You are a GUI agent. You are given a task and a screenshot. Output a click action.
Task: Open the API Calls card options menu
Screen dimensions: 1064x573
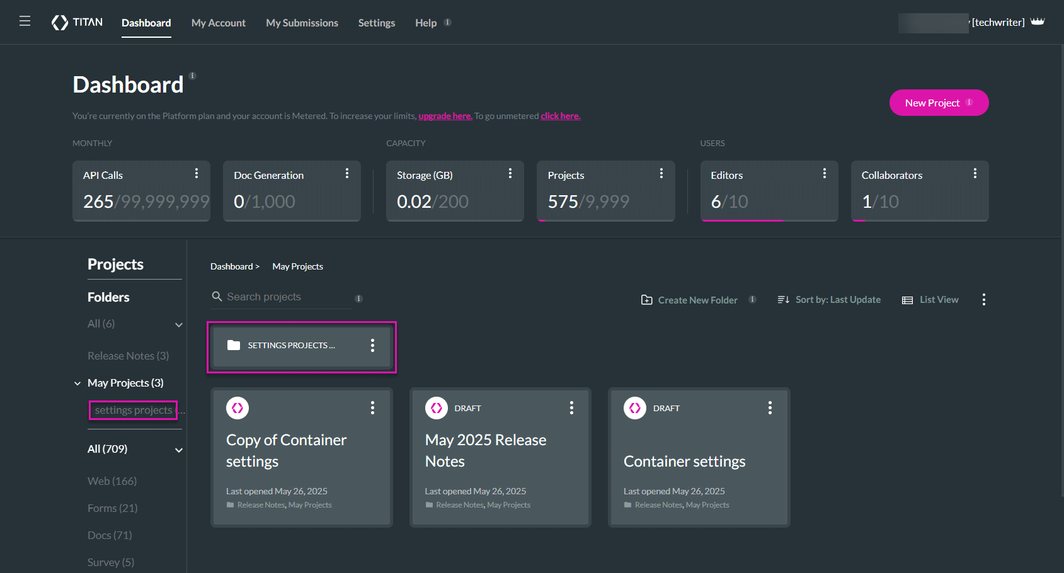197,173
